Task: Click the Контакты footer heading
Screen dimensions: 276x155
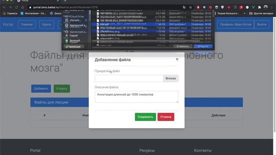Action: coord(203,150)
